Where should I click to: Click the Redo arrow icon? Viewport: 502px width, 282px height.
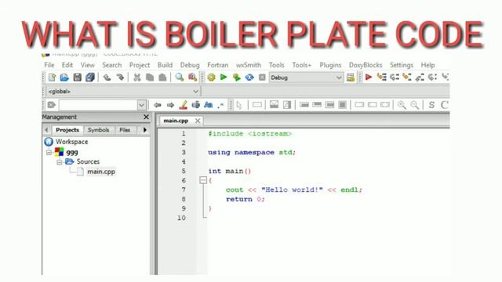tap(120, 78)
